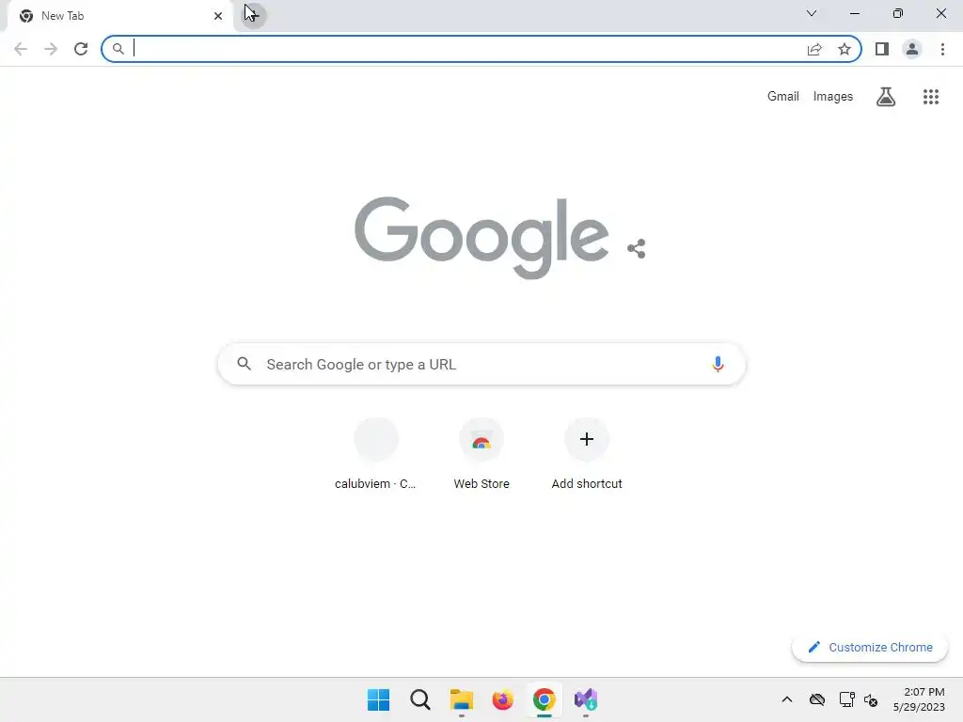Open Visual Studio from taskbar

(586, 699)
